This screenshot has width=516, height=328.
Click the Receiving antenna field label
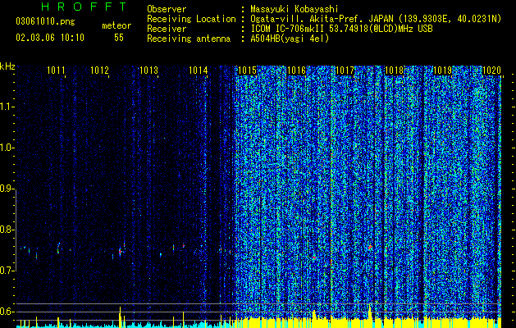tap(189, 39)
